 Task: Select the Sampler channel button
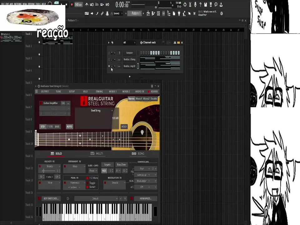[129, 53]
